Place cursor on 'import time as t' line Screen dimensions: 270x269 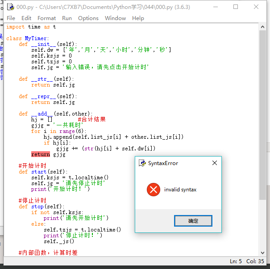[x=31, y=27]
